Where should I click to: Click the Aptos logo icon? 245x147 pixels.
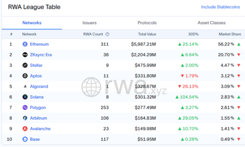[x=25, y=76]
